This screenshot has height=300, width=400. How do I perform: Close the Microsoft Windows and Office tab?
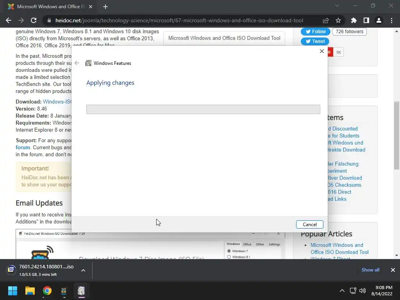[x=91, y=7]
